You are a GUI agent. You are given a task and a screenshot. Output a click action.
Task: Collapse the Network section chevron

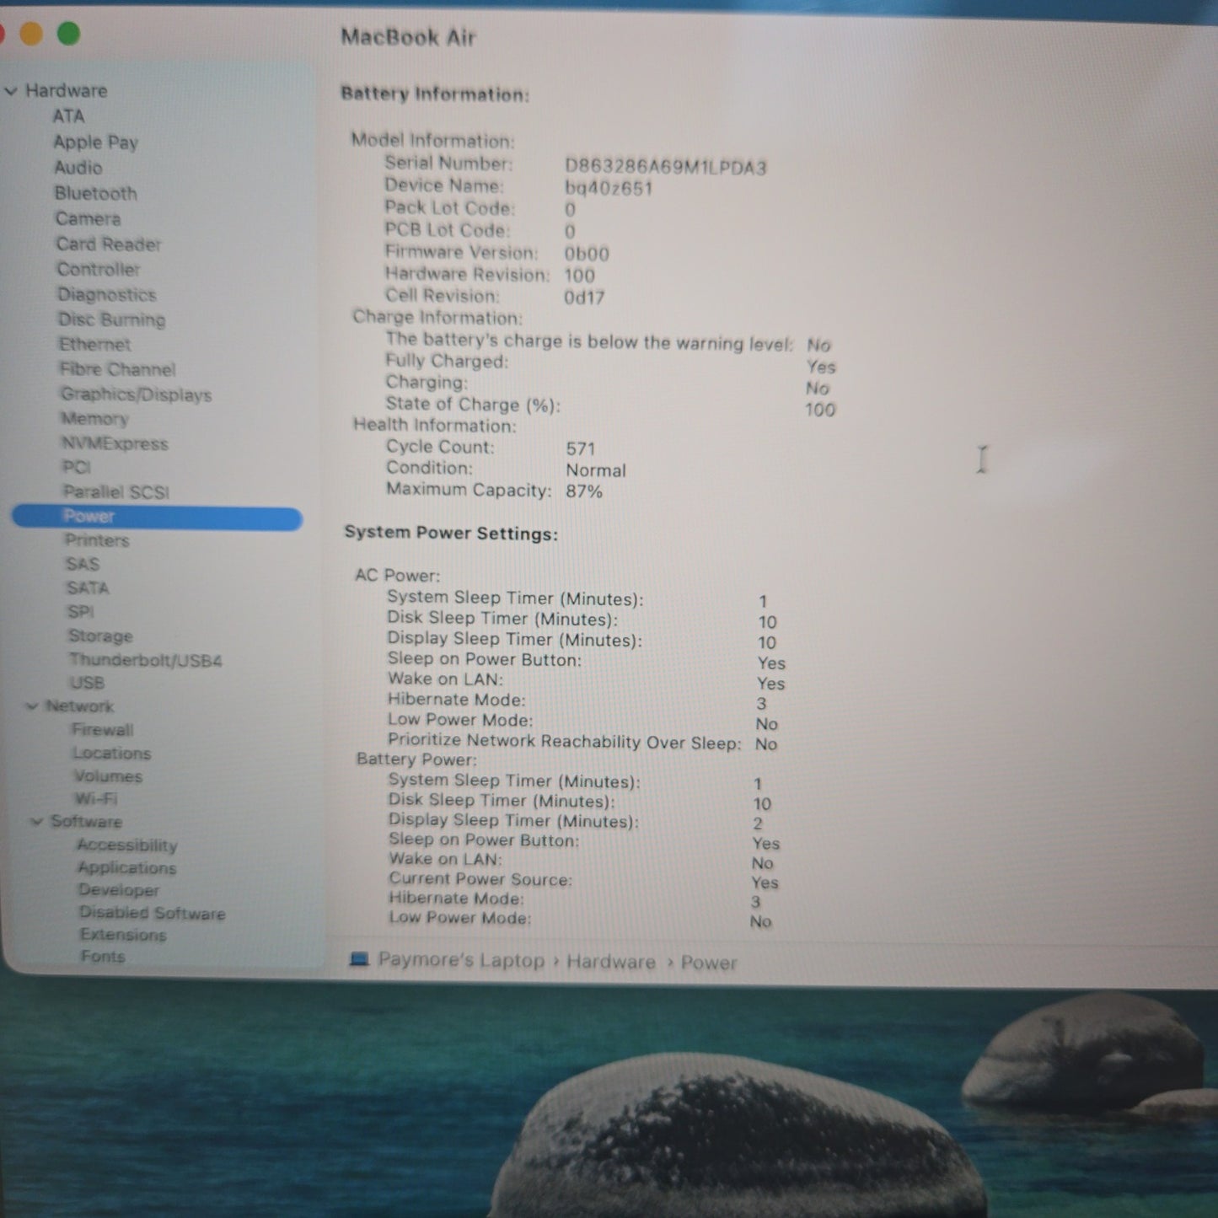[32, 706]
